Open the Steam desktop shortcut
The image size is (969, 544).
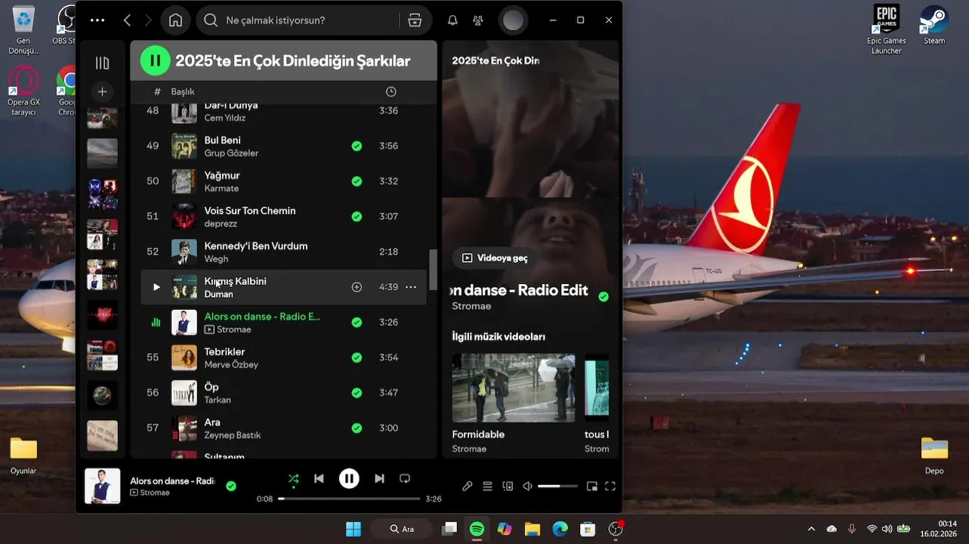click(934, 24)
